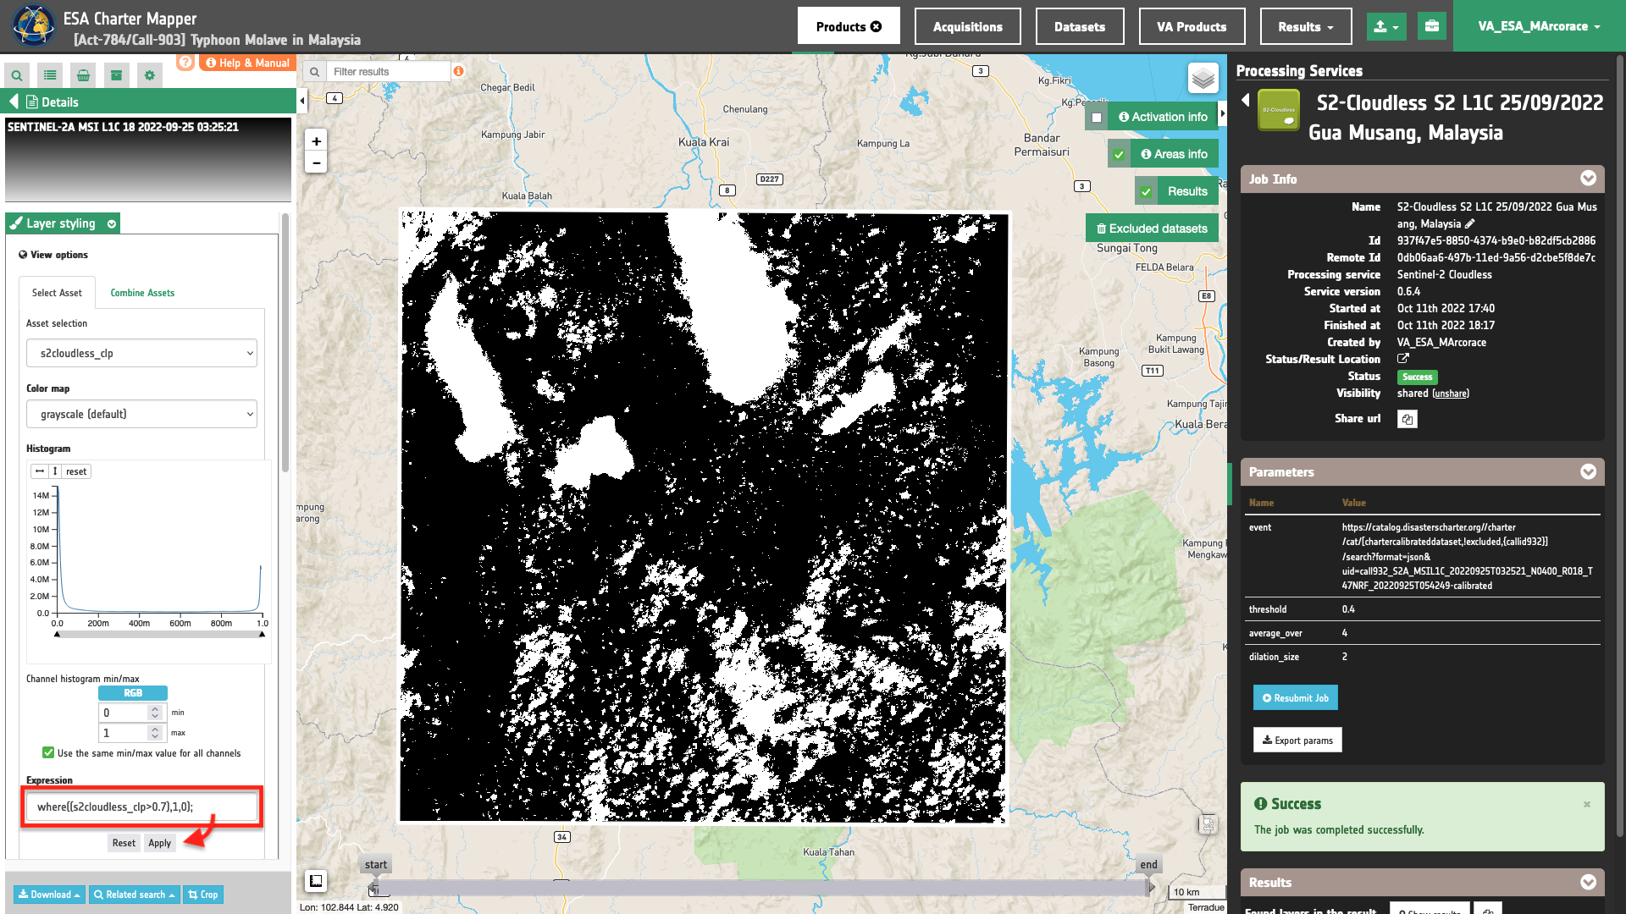Zoom in on the map
This screenshot has height=914, width=1626.
(x=316, y=141)
